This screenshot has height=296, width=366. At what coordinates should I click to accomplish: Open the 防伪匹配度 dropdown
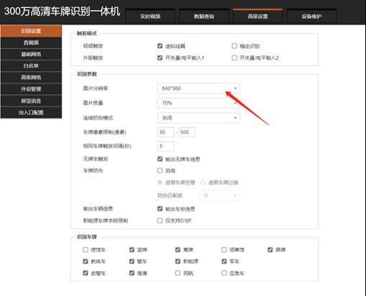point(220,195)
